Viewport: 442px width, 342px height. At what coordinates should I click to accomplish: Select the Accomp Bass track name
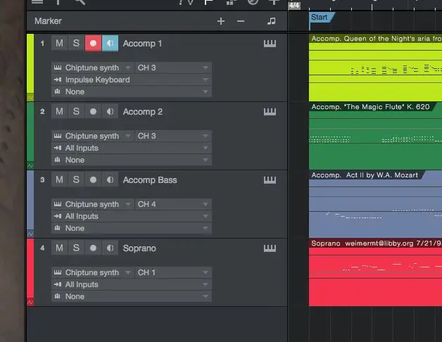pos(150,180)
